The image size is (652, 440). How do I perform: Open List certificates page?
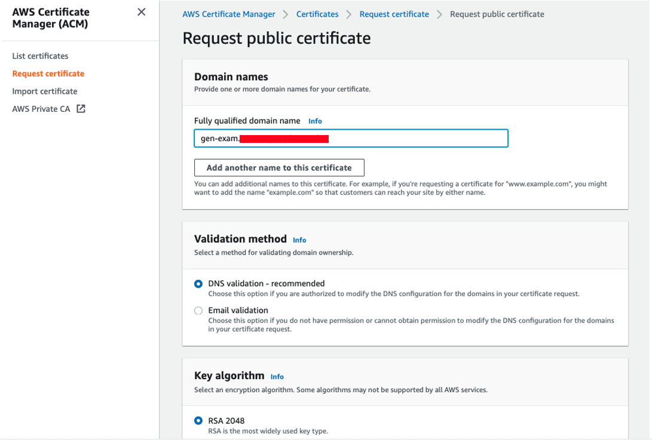[x=40, y=56]
